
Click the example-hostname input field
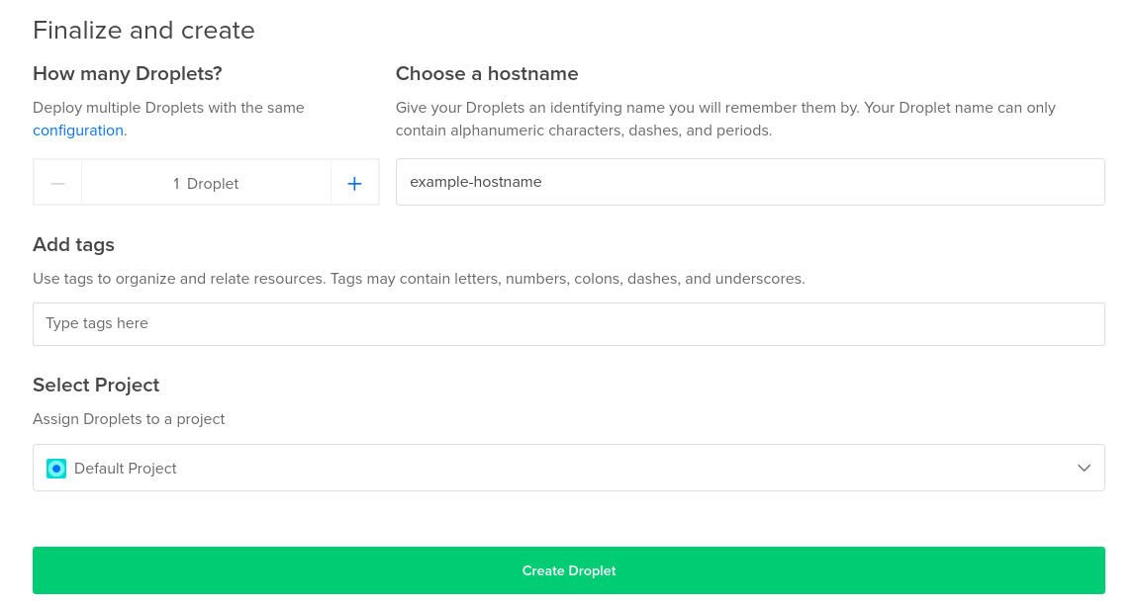[749, 182]
